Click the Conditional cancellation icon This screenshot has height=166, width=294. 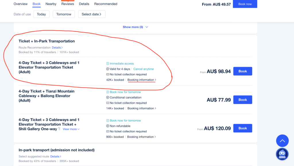click(108, 97)
